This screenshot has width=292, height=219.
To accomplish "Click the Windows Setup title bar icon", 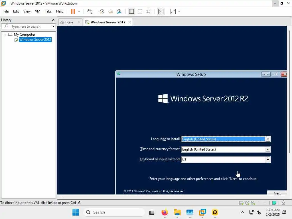I will (x=119, y=74).
